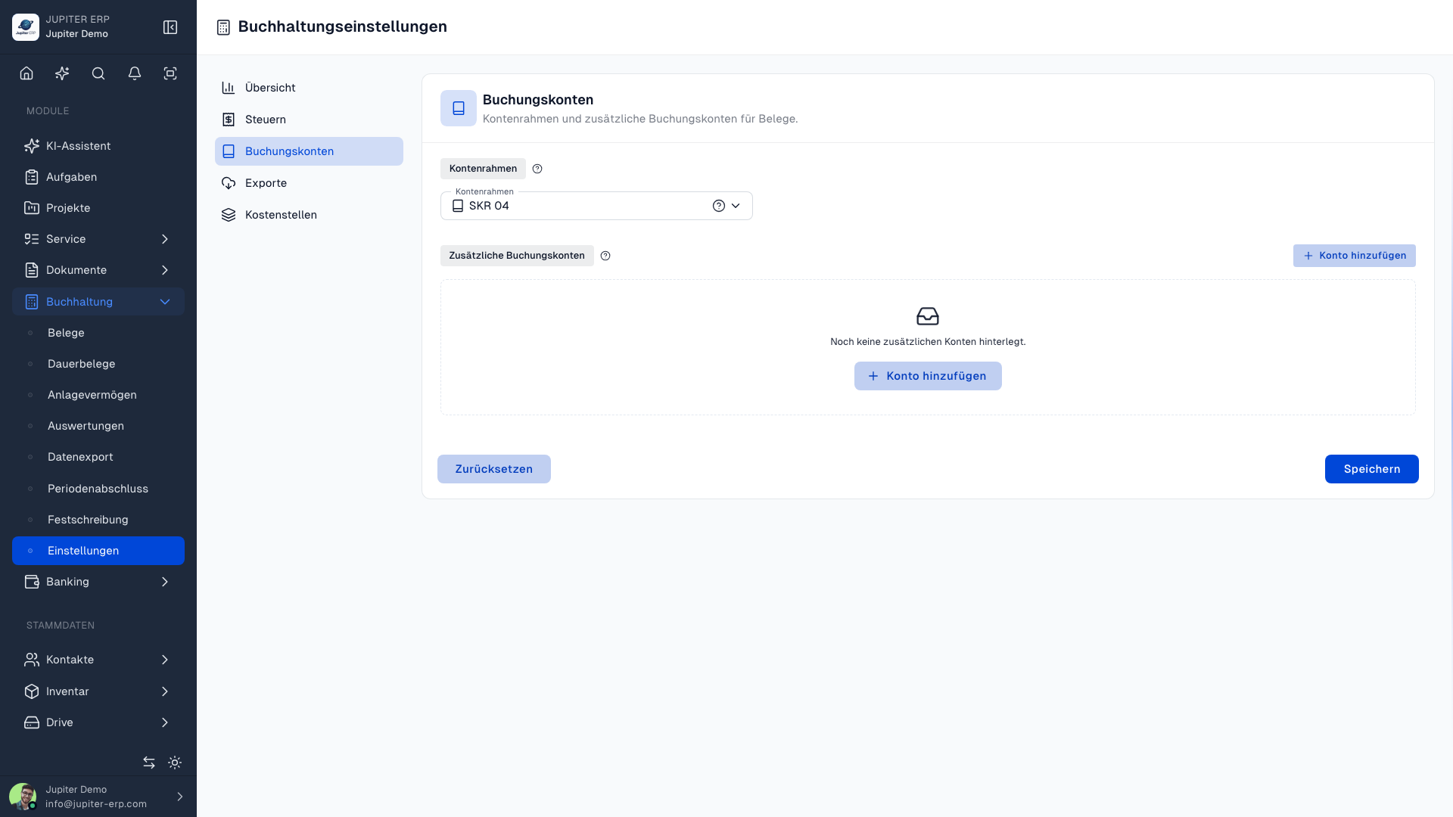Click the Zurücksetzen button
This screenshot has height=817, width=1453.
493,469
